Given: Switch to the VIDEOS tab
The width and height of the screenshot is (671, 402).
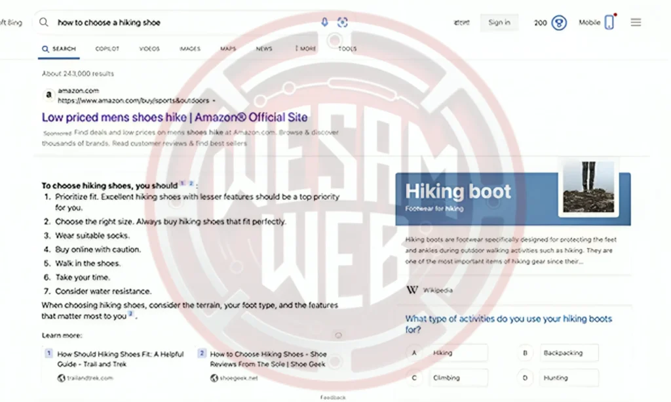Looking at the screenshot, I should 149,49.
